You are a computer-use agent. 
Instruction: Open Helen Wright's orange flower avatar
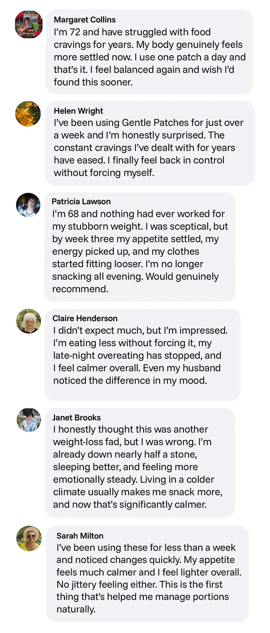click(28, 114)
